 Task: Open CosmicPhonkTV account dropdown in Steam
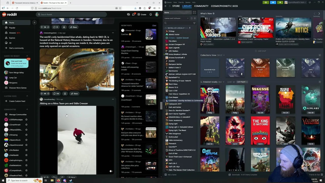tap(296, 2)
